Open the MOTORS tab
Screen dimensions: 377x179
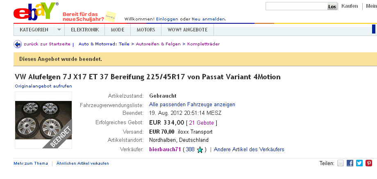(x=146, y=30)
